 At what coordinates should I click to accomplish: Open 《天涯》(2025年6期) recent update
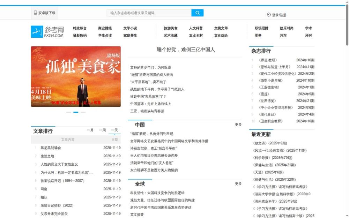pos(268,172)
